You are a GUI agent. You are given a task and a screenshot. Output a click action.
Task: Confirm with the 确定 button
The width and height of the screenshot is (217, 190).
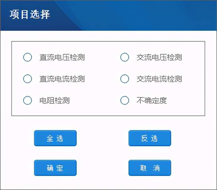point(55,168)
